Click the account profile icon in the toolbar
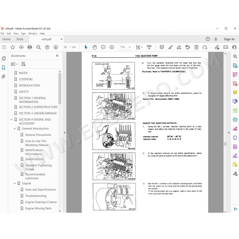This screenshot has width=239, height=239. (235, 47)
